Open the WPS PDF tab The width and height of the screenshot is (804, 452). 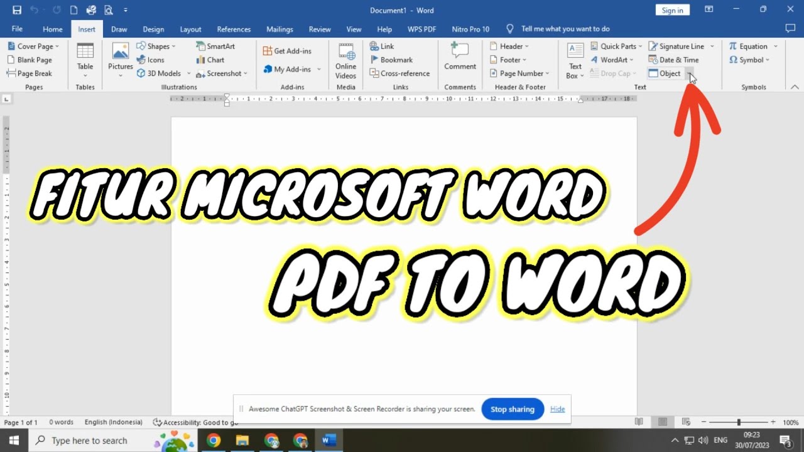(x=421, y=29)
